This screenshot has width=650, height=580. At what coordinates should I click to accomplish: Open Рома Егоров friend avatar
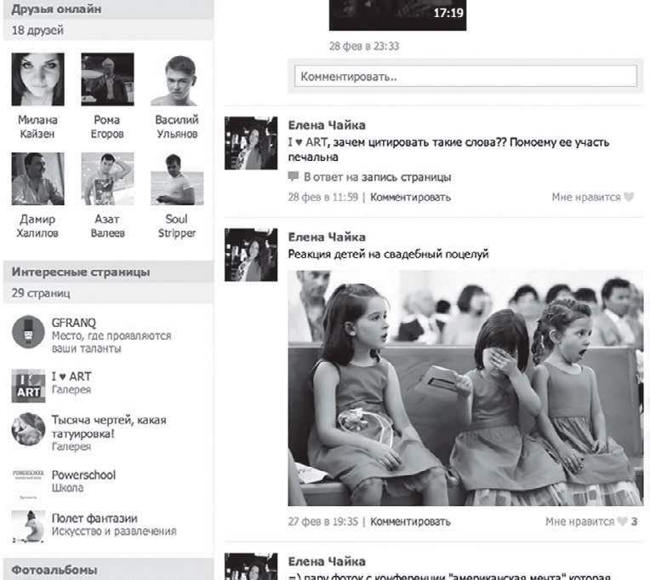107,79
